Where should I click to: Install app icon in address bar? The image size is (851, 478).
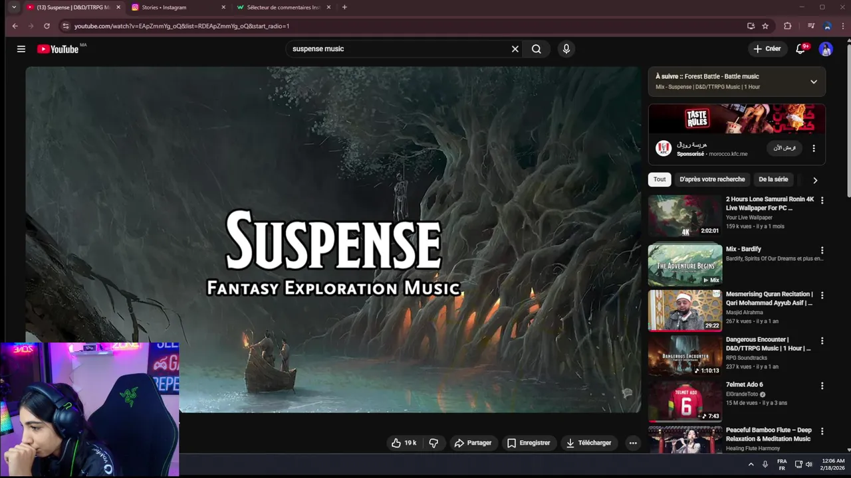tap(751, 26)
